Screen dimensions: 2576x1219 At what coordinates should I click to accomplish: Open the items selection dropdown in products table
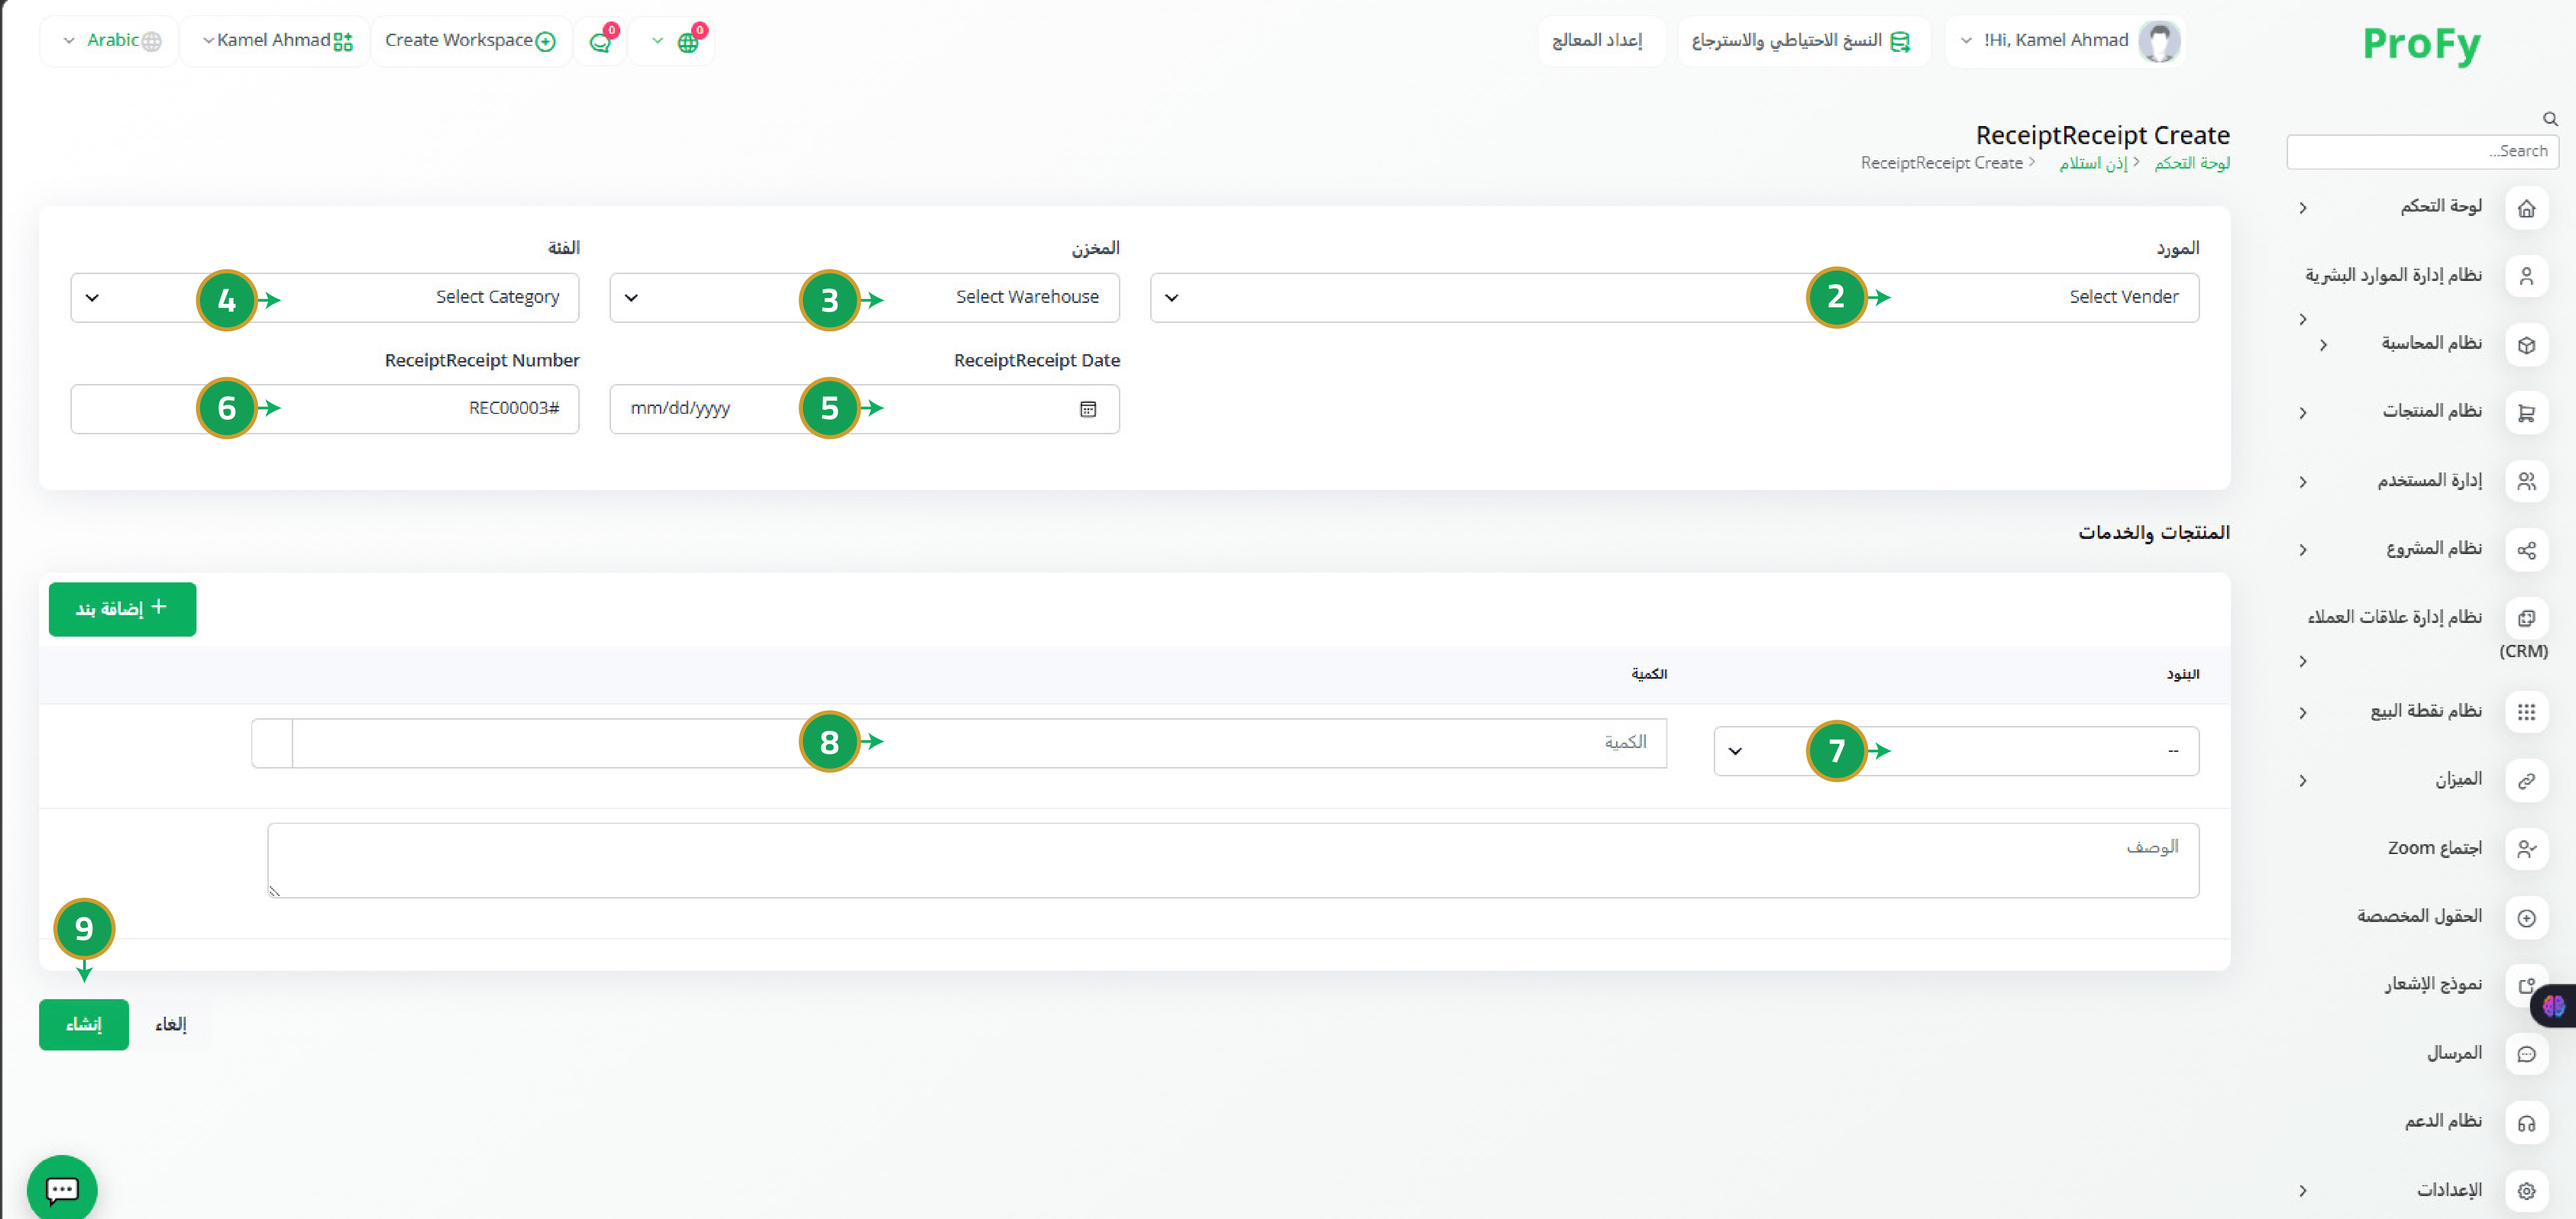[1956, 751]
